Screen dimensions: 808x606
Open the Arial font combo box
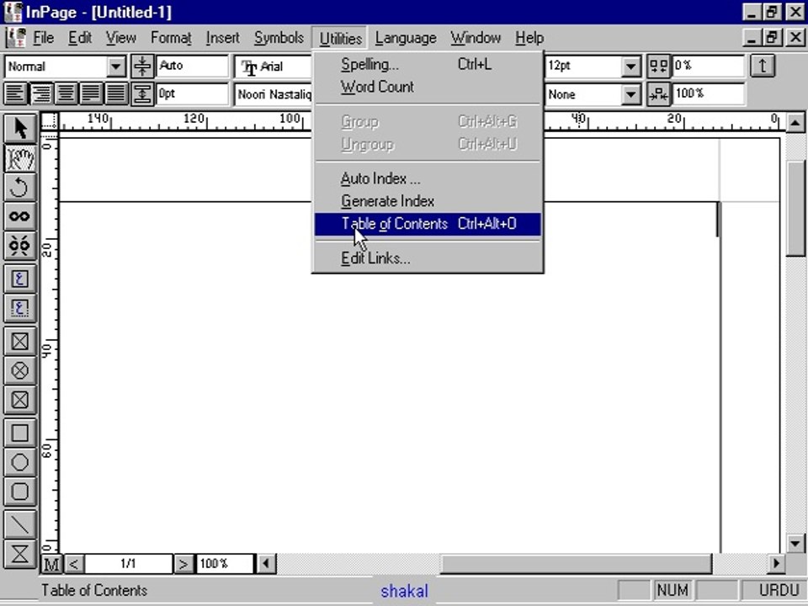[273, 66]
